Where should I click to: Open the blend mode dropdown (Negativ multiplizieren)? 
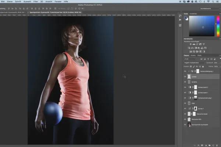tap(194, 63)
